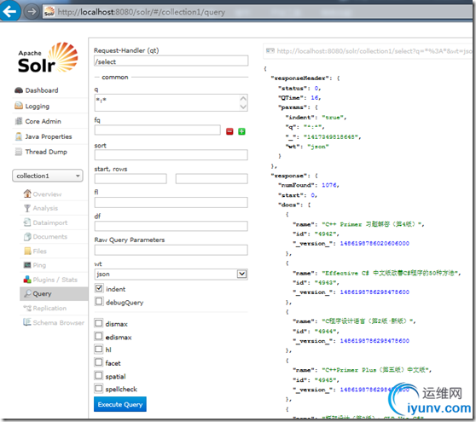476x422 pixels.
Task: Click the Request-Handler (qt) field
Action: point(171,61)
